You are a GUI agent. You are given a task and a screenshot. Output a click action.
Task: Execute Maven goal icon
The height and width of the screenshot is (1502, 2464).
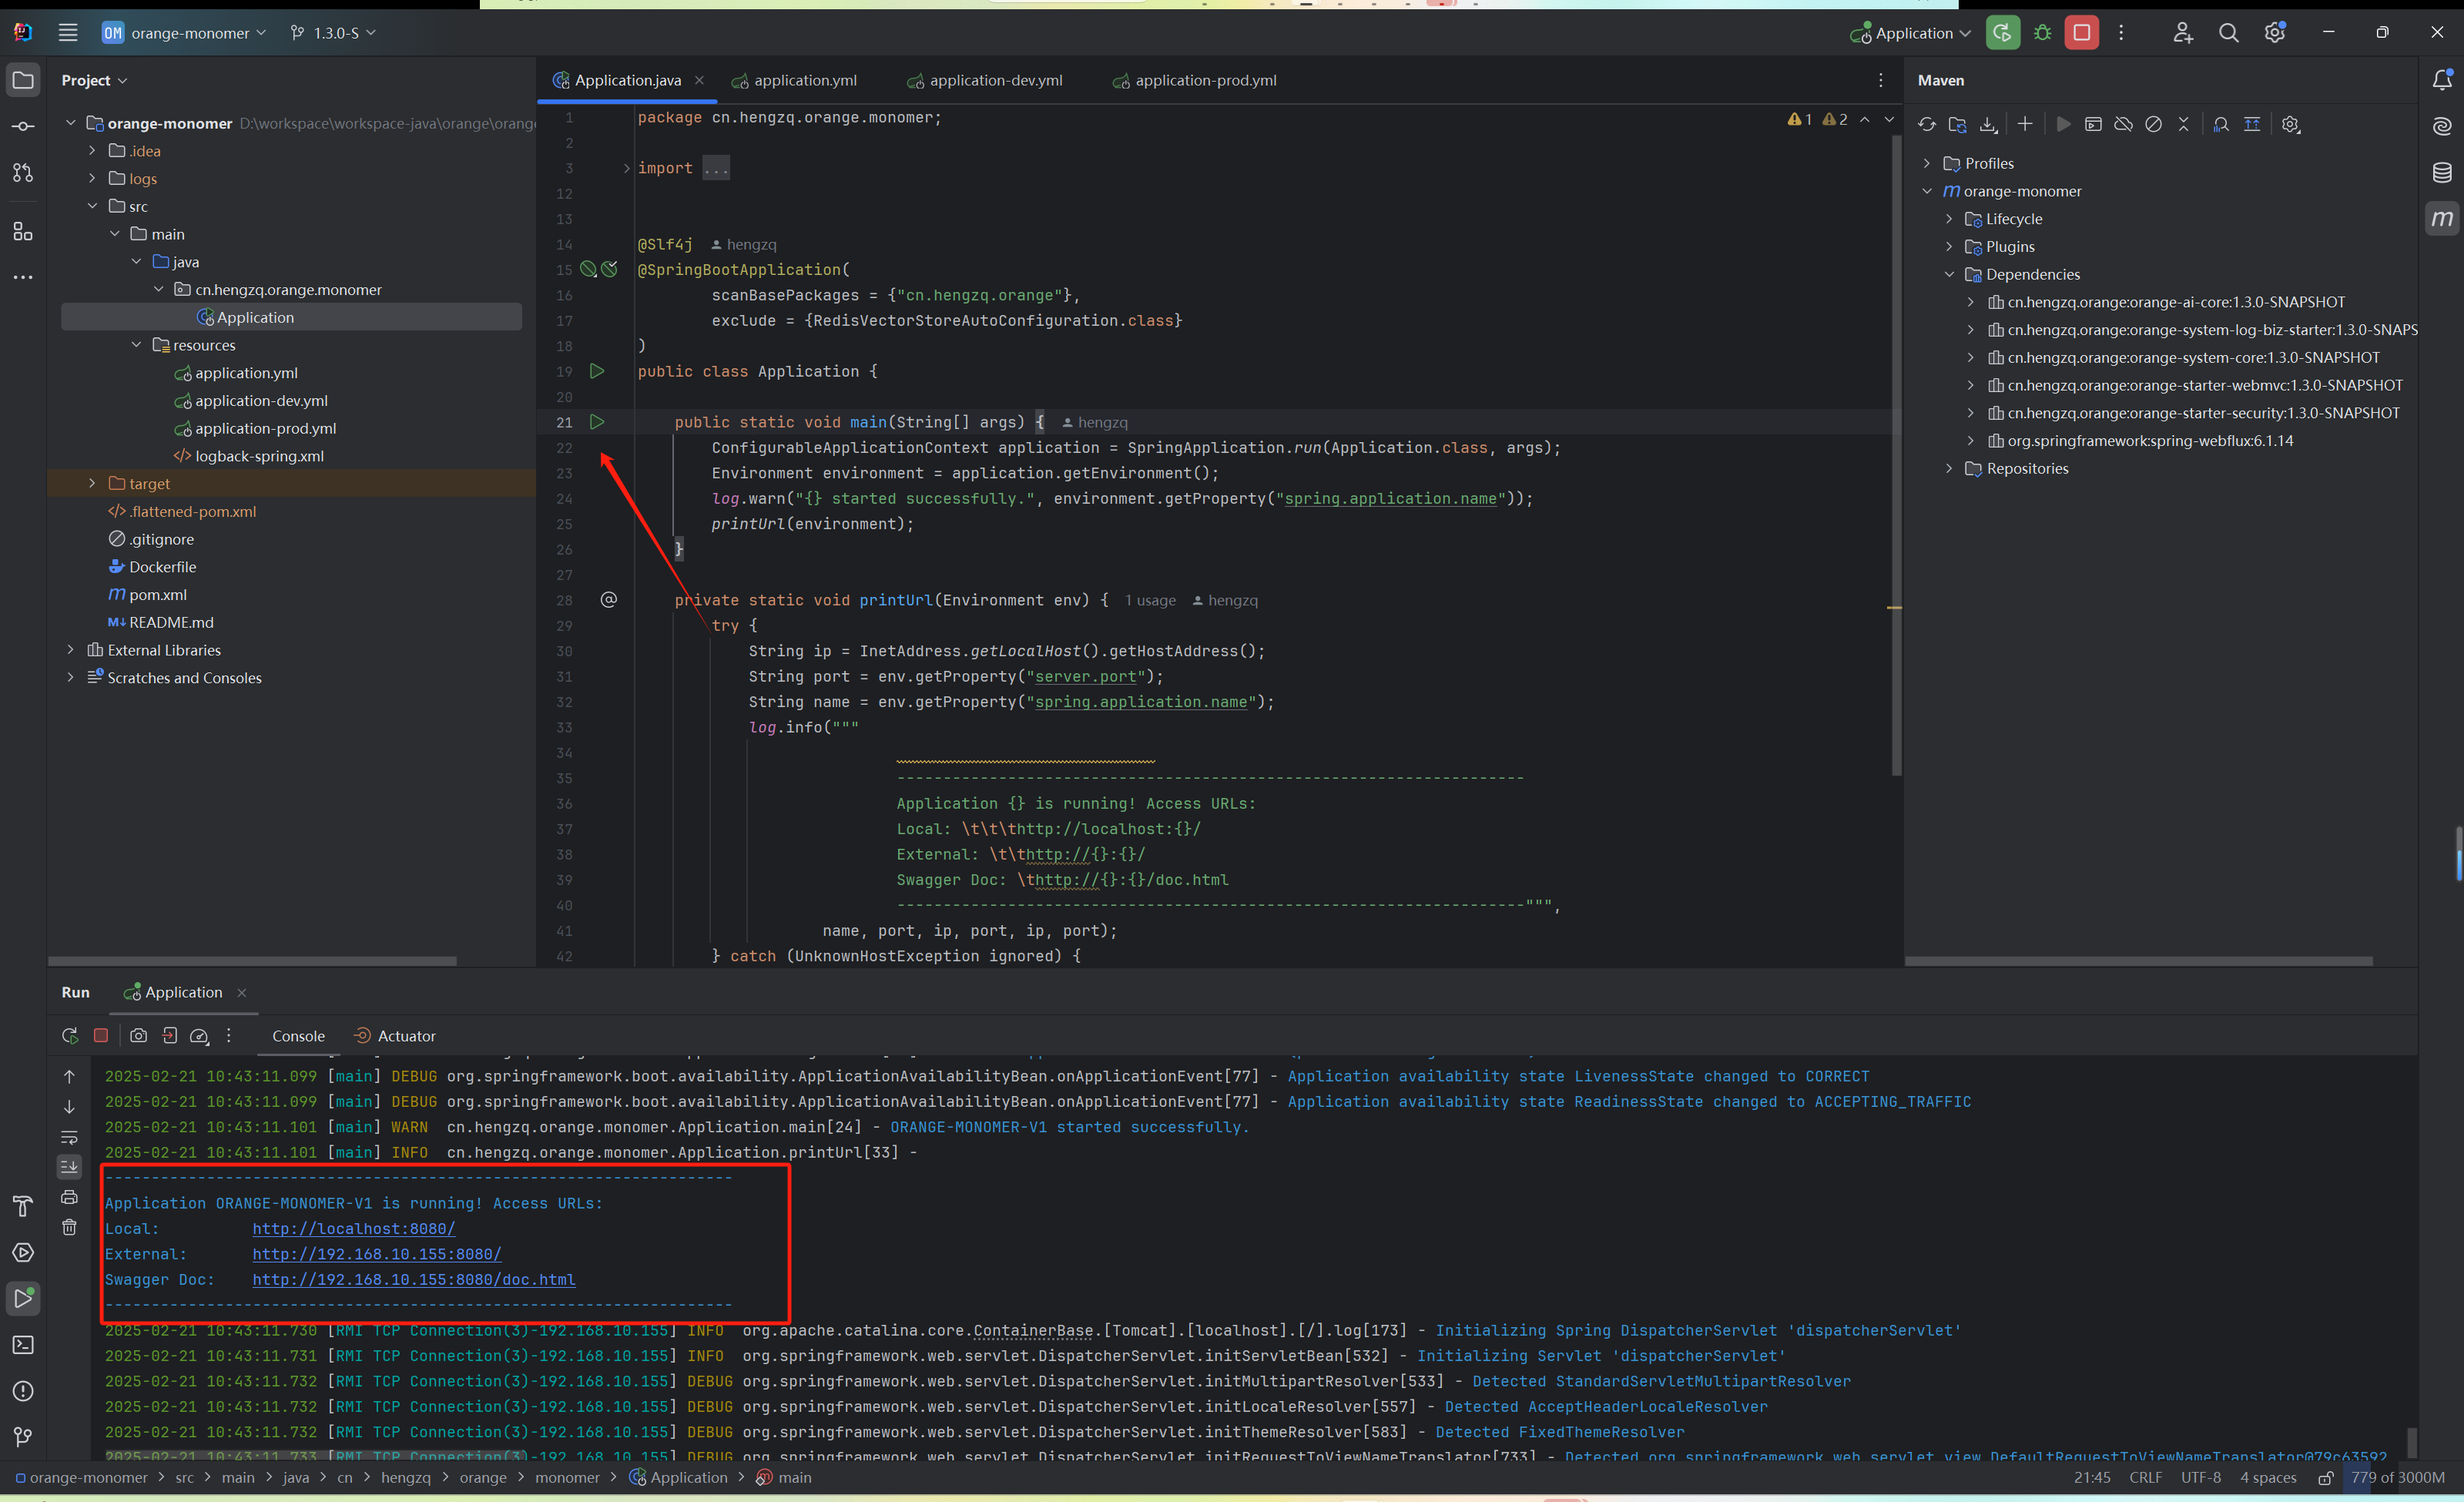point(2093,125)
